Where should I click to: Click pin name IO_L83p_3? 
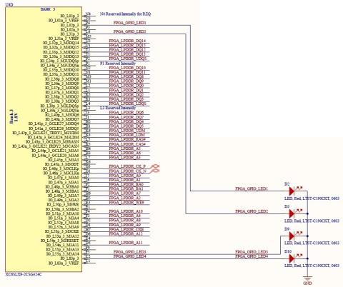(x=69, y=258)
